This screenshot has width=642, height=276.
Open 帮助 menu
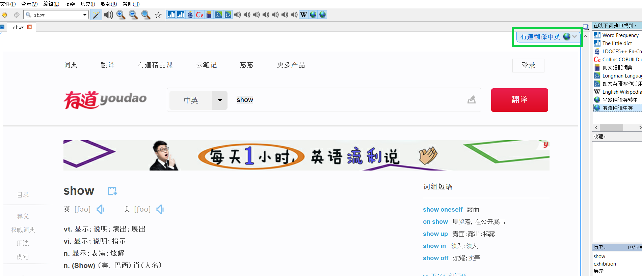click(131, 4)
